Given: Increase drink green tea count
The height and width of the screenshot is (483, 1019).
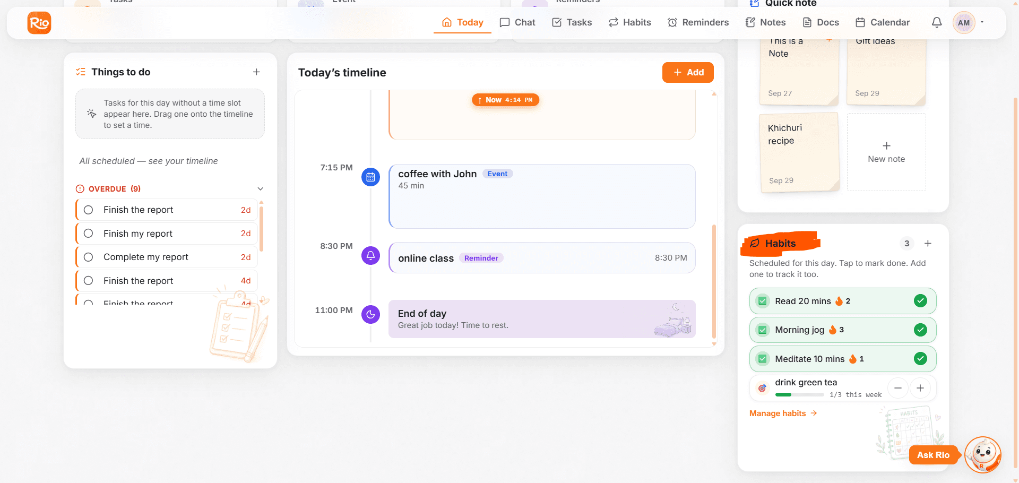Looking at the screenshot, I should pyautogui.click(x=920, y=388).
